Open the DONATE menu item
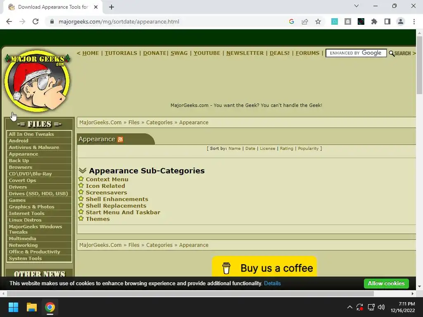This screenshot has height=317, width=423. click(154, 53)
